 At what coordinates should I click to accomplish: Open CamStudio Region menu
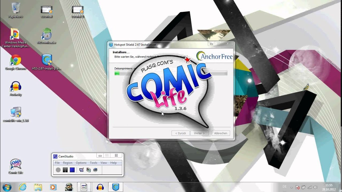click(x=68, y=163)
